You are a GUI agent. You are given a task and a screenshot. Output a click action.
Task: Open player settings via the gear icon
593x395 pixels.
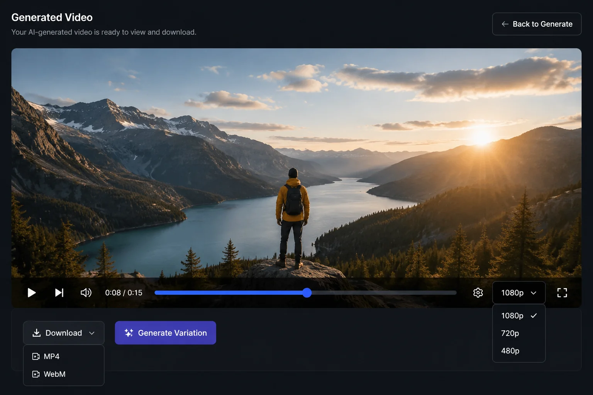pos(478,293)
